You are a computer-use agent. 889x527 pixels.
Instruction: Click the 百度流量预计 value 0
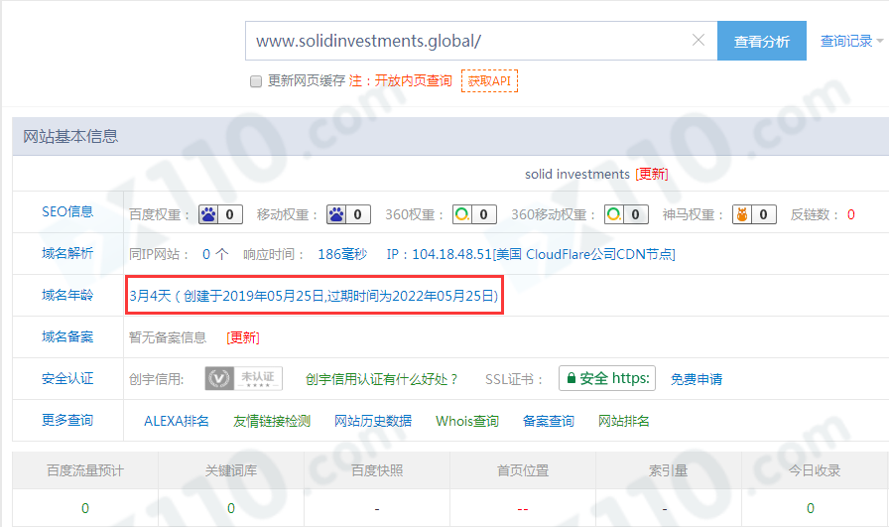pyautogui.click(x=85, y=508)
